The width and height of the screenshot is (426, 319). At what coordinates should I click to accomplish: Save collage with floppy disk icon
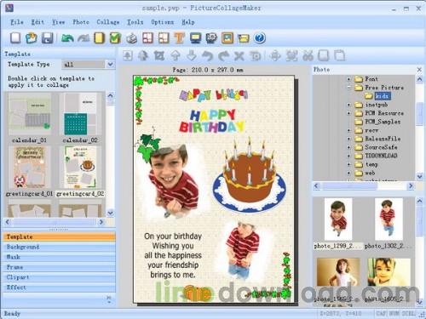point(48,38)
